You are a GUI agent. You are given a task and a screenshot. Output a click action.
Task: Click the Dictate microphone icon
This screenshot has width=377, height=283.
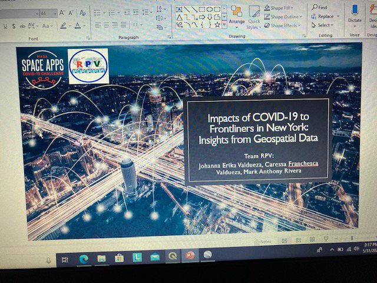pyautogui.click(x=355, y=13)
